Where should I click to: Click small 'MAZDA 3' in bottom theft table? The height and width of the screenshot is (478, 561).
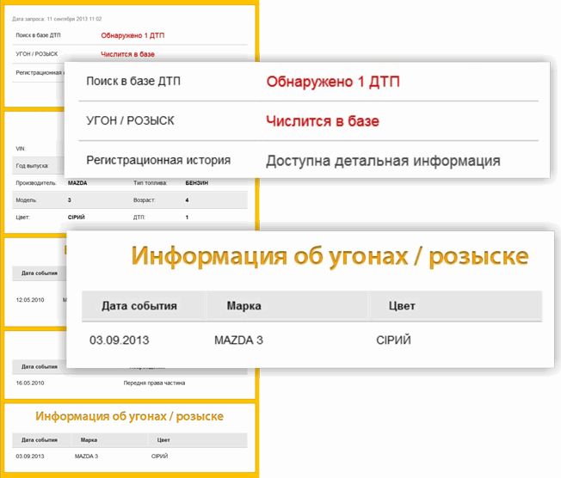pos(86,457)
